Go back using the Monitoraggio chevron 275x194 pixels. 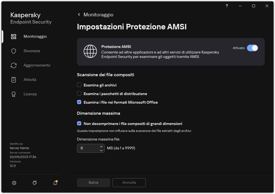pos(79,14)
